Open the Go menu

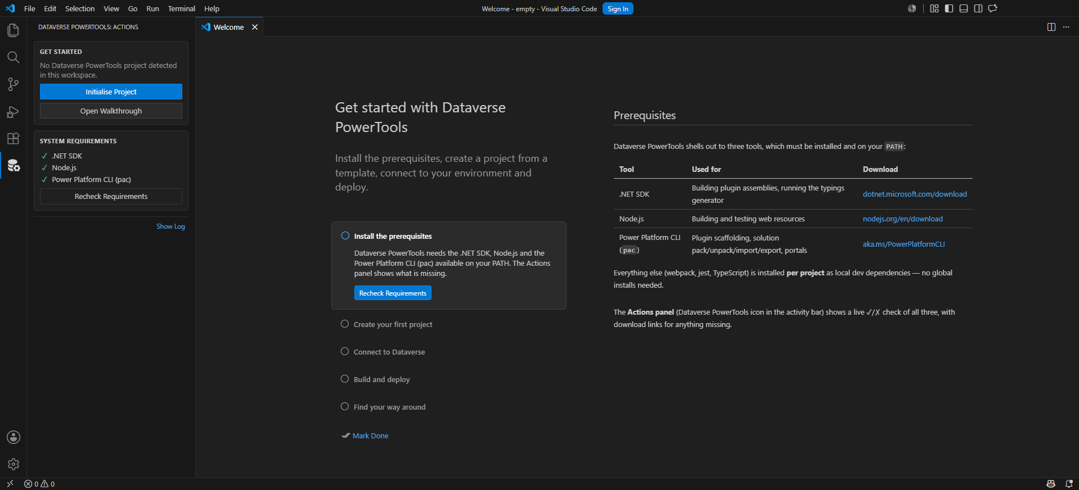133,8
